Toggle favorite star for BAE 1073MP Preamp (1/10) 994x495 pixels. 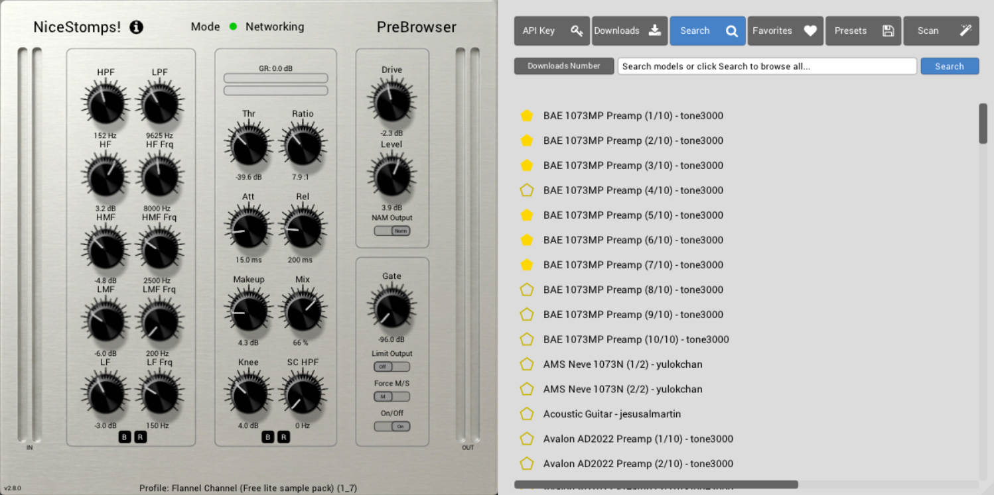(x=527, y=115)
